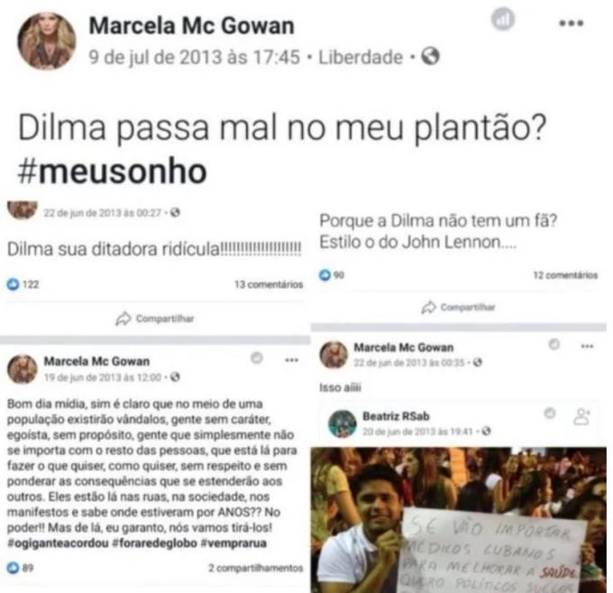Viewport: 613px width, 593px height.
Task: Open the three-dot menu of the top post
Action: [x=572, y=23]
